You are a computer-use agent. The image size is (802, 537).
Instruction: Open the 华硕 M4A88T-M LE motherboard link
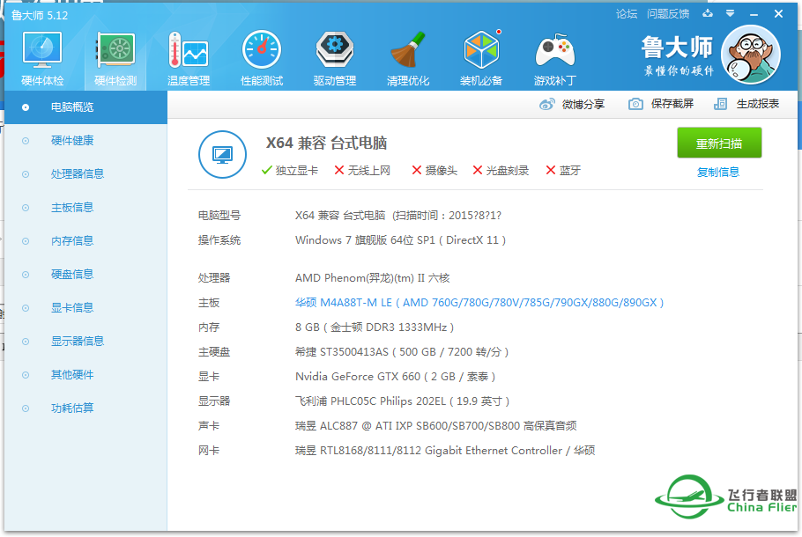479,303
